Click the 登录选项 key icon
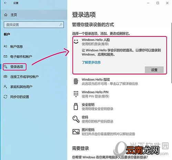This screenshot has height=160, width=172. tap(6, 67)
